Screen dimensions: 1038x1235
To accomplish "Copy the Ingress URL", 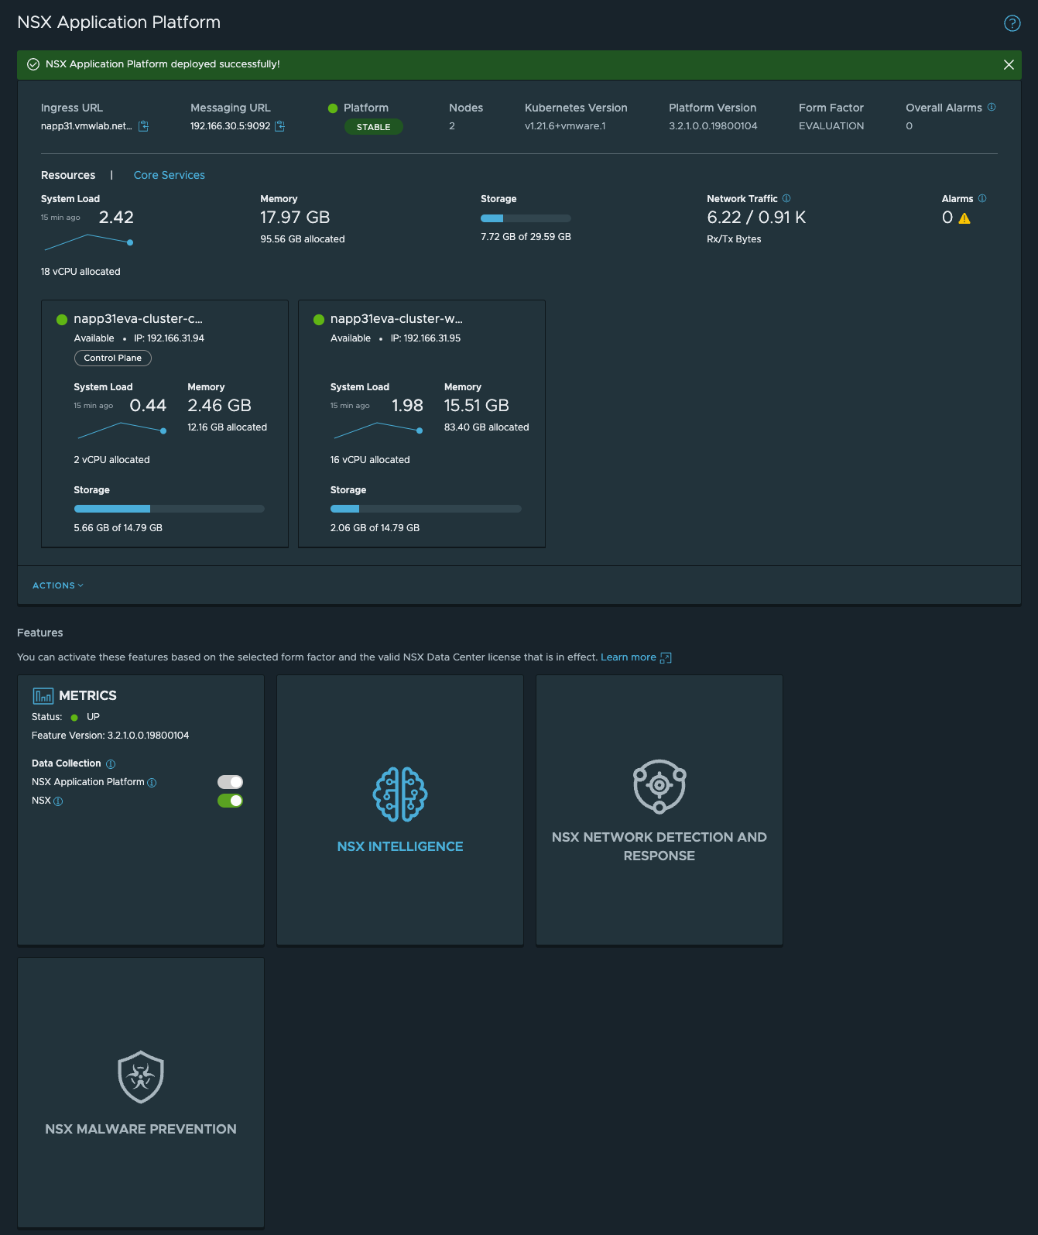I will (143, 126).
